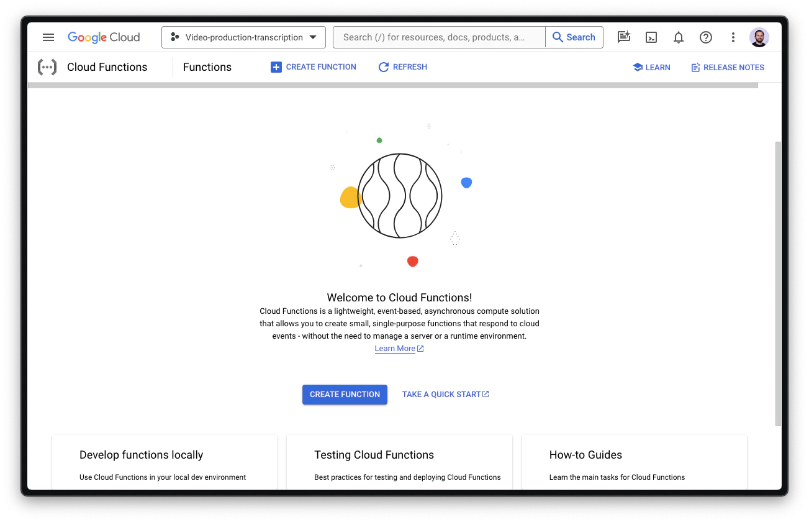Click the blue Create Function button
The image size is (809, 522).
(x=345, y=395)
